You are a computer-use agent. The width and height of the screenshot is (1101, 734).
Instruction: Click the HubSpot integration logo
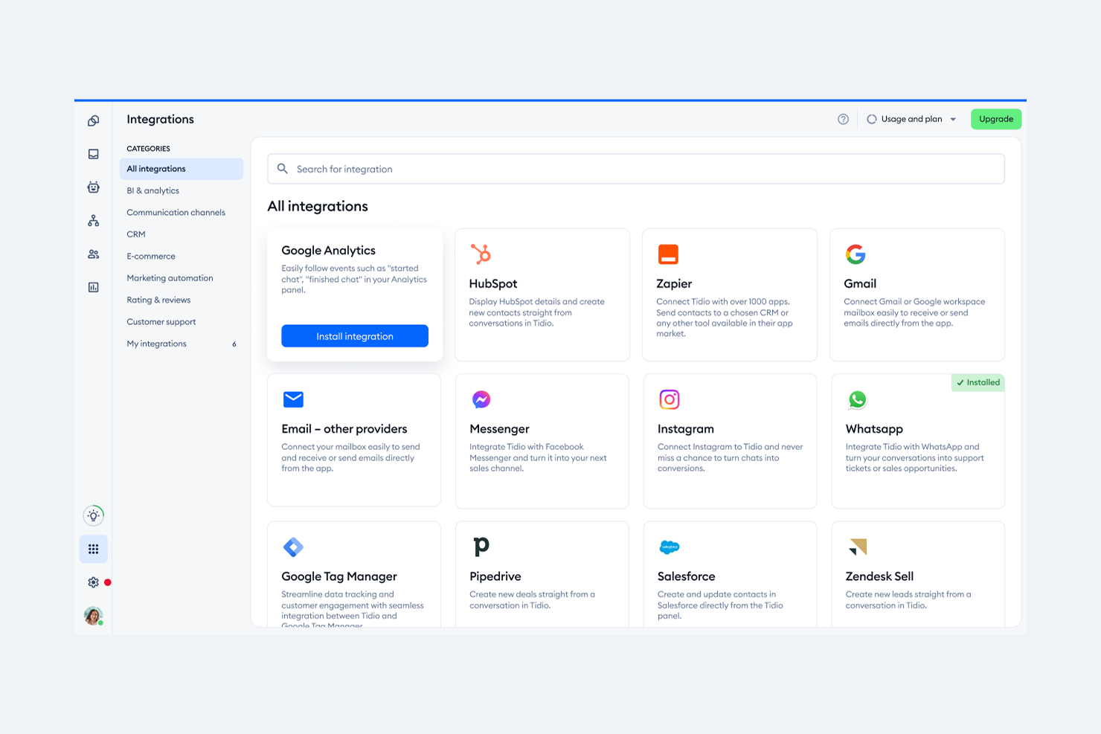pos(481,254)
